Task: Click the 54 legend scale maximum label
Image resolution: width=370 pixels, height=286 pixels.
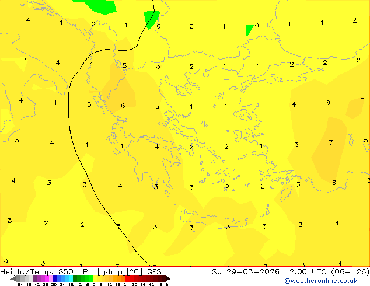Action: tap(168, 284)
